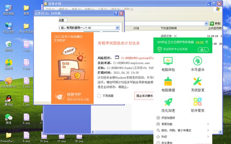Open 回收站 recycle bin icon
231x144 pixels.
click(9, 46)
